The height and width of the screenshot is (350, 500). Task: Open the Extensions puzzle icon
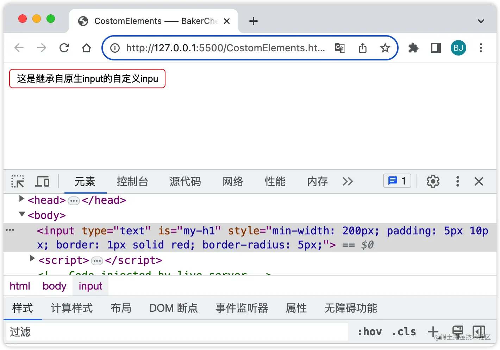point(413,48)
